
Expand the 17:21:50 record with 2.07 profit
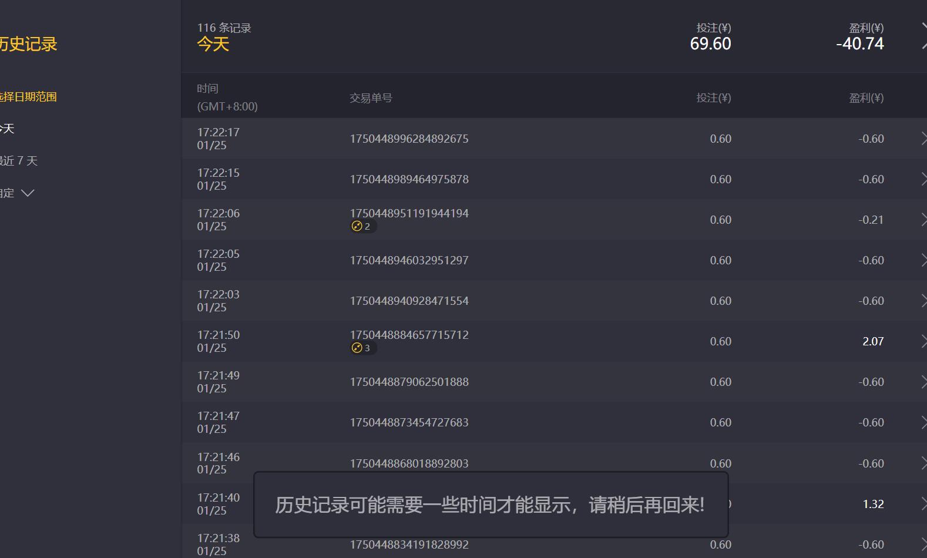click(x=923, y=341)
